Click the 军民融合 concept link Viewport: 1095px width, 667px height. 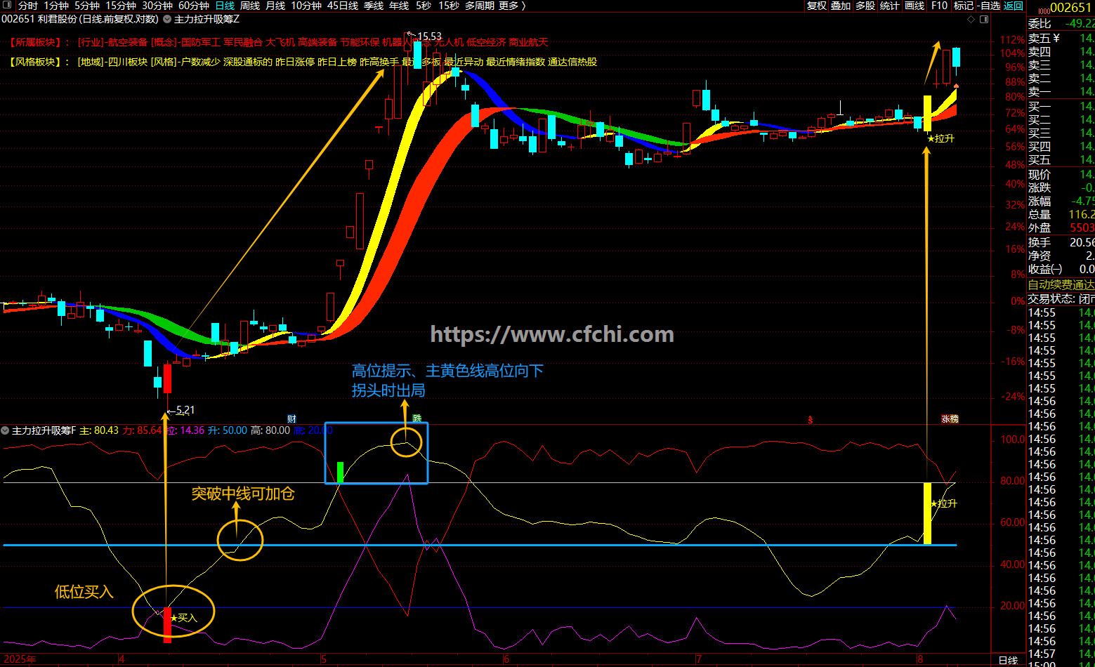tap(243, 42)
